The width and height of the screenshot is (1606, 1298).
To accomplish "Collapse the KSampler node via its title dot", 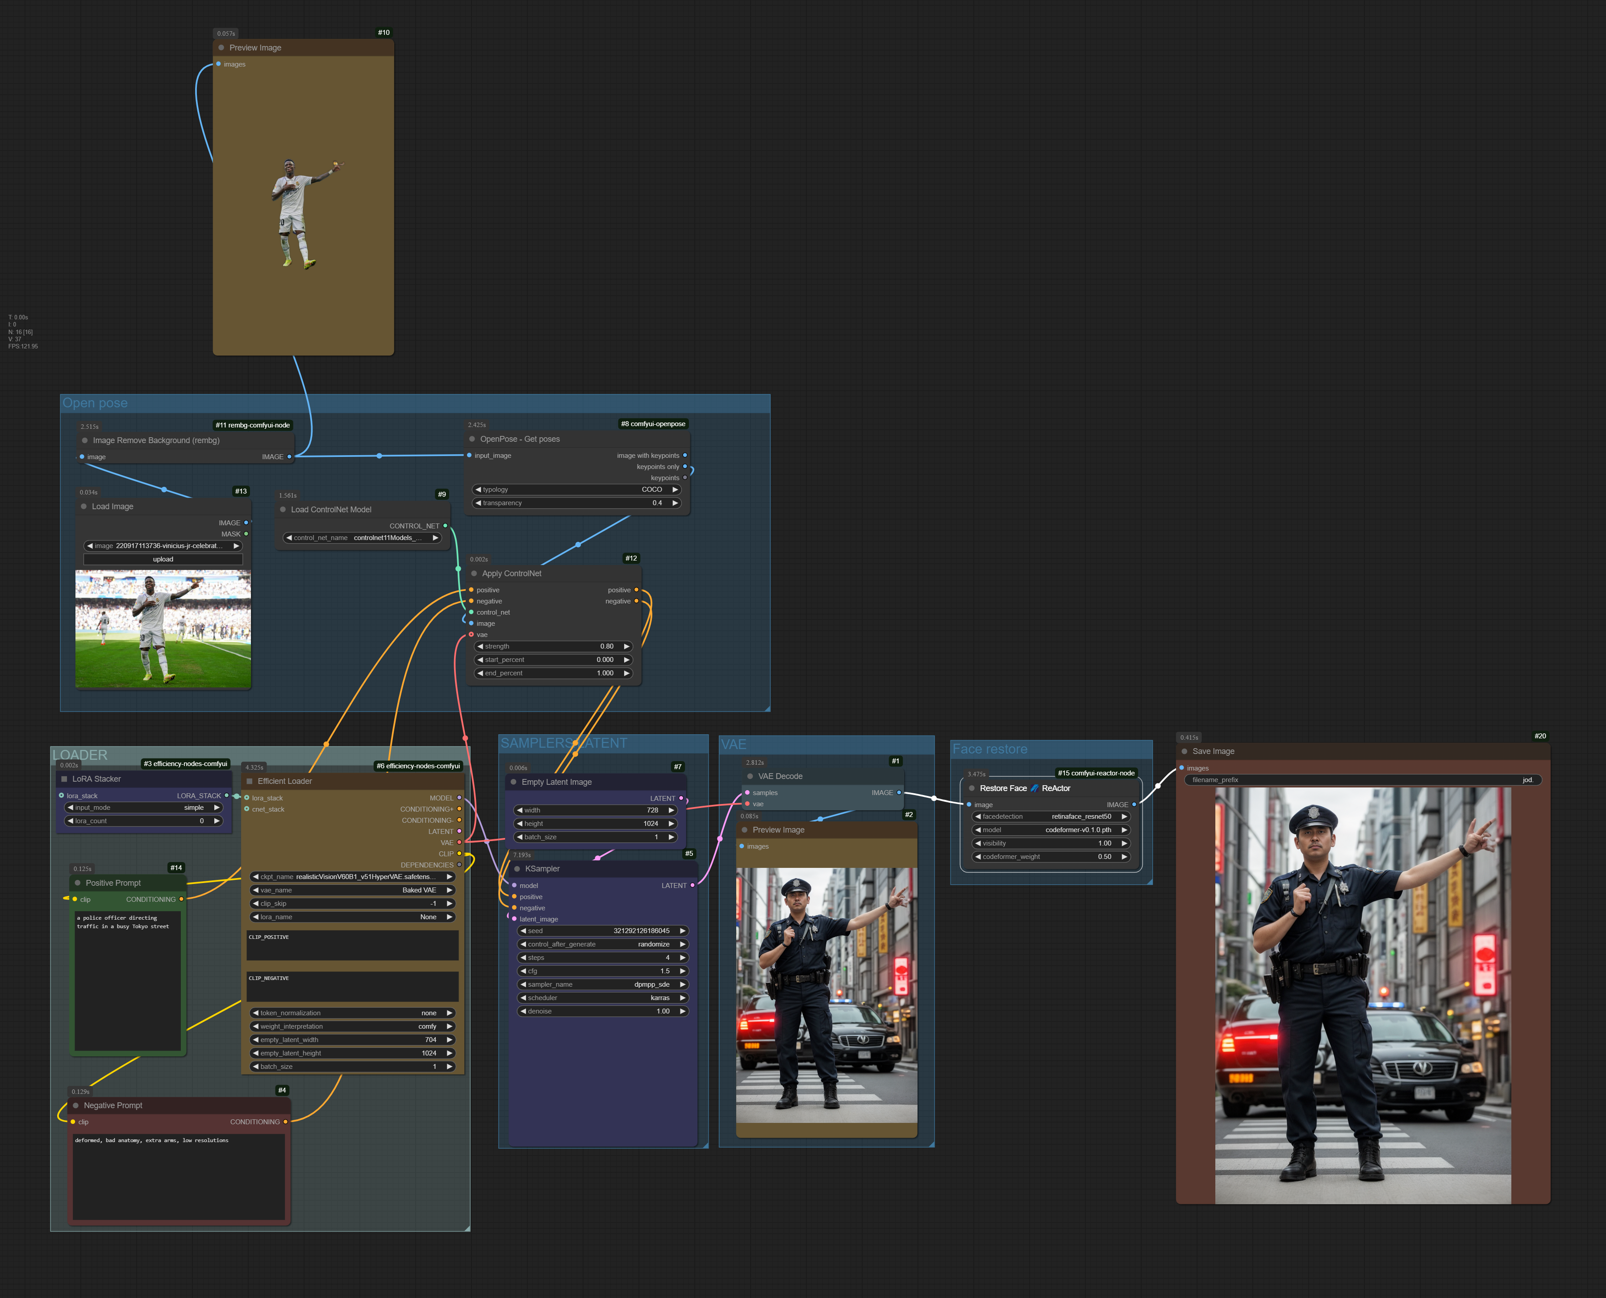I will (517, 869).
